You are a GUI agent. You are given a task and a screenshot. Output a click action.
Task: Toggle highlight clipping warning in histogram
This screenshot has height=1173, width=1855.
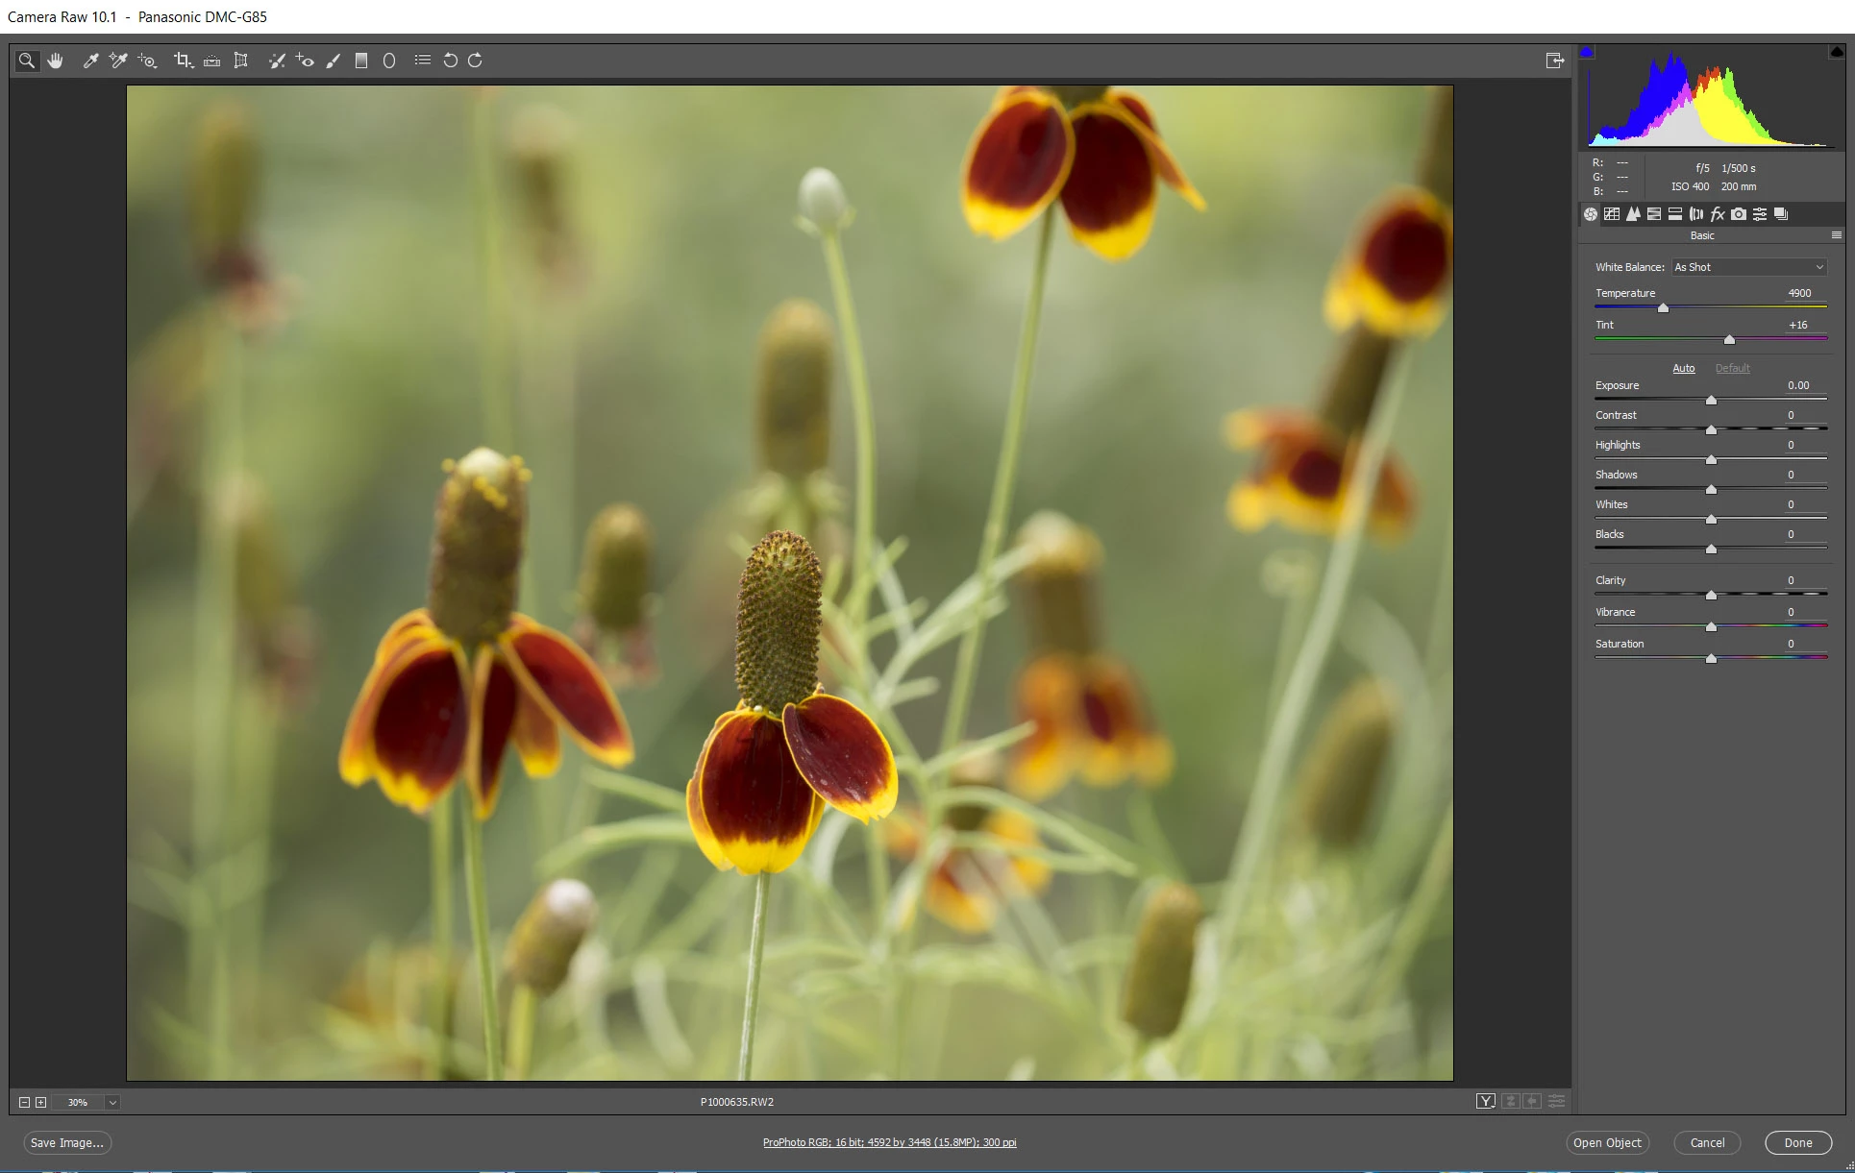coord(1836,52)
